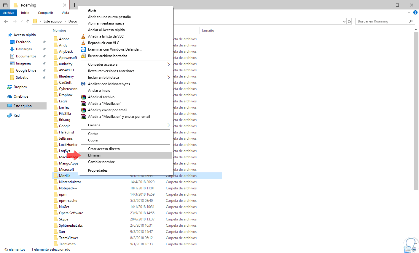Click the Descargas download arrow icon
This screenshot has width=419, height=253.
click(12, 49)
